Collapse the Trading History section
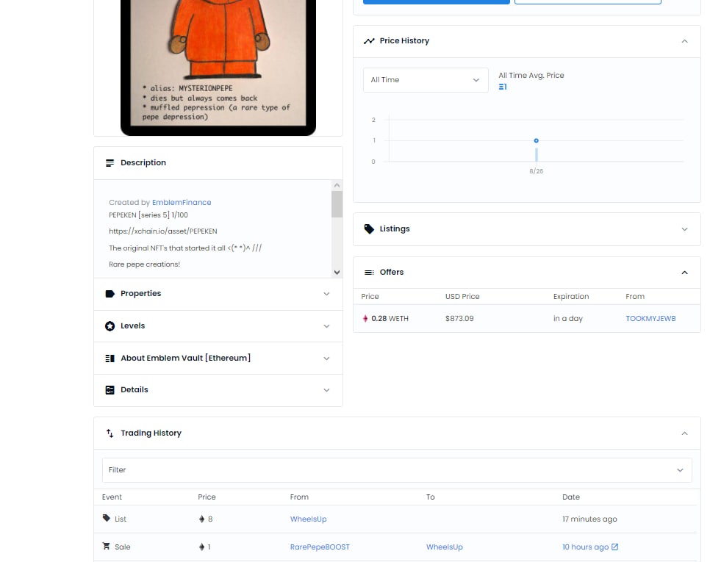 (685, 433)
